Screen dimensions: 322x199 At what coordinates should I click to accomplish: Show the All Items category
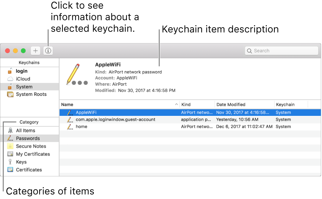[30, 131]
